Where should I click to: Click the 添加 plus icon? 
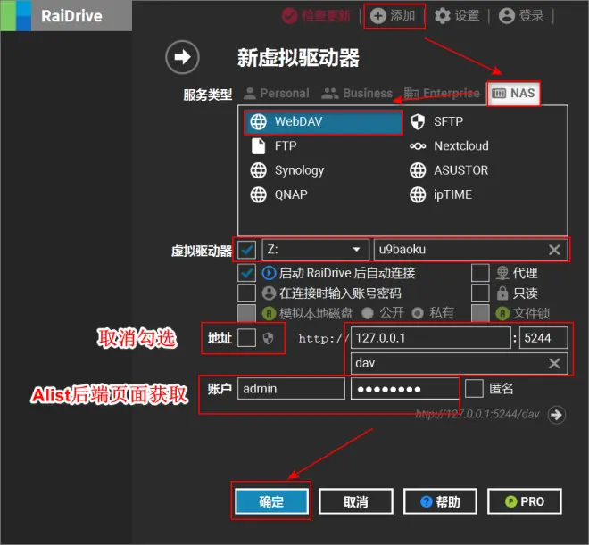click(377, 16)
